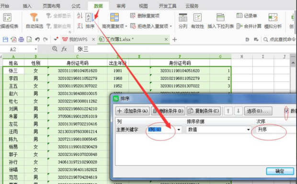Viewport: 297px width, 184px height.
Task: Click the vertical scrollbar up arrow
Action: [x=293, y=63]
